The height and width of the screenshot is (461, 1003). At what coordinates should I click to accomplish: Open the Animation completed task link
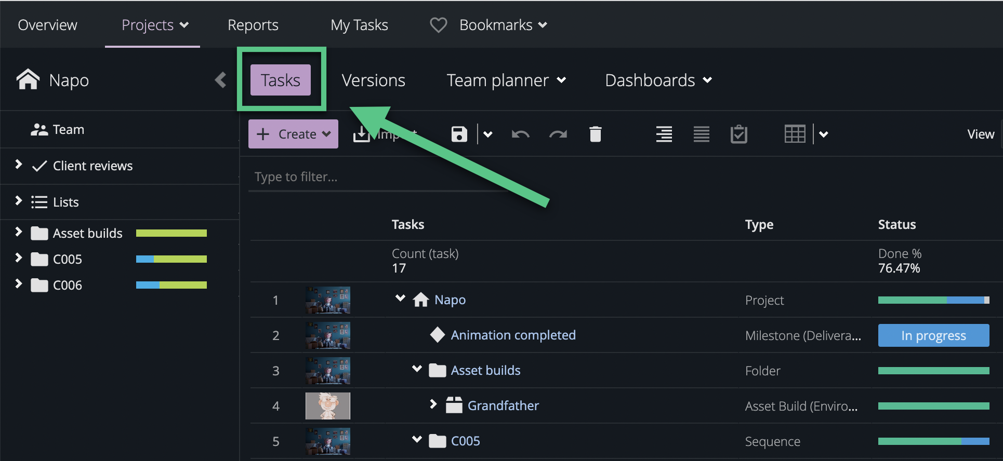[513, 335]
